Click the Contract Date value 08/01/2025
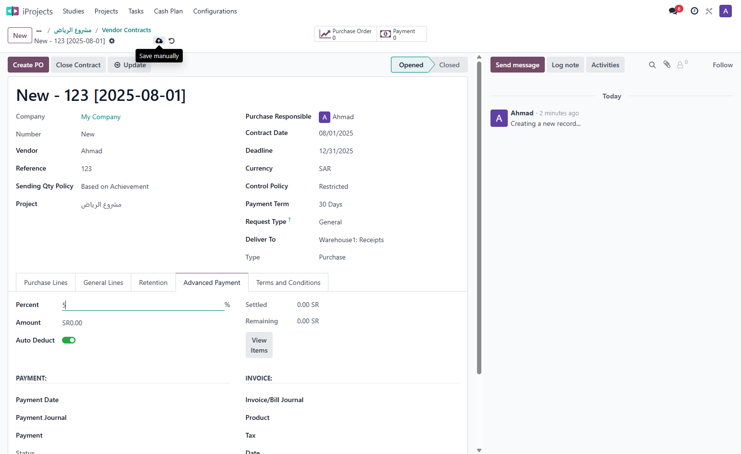The height and width of the screenshot is (454, 741). (x=336, y=133)
